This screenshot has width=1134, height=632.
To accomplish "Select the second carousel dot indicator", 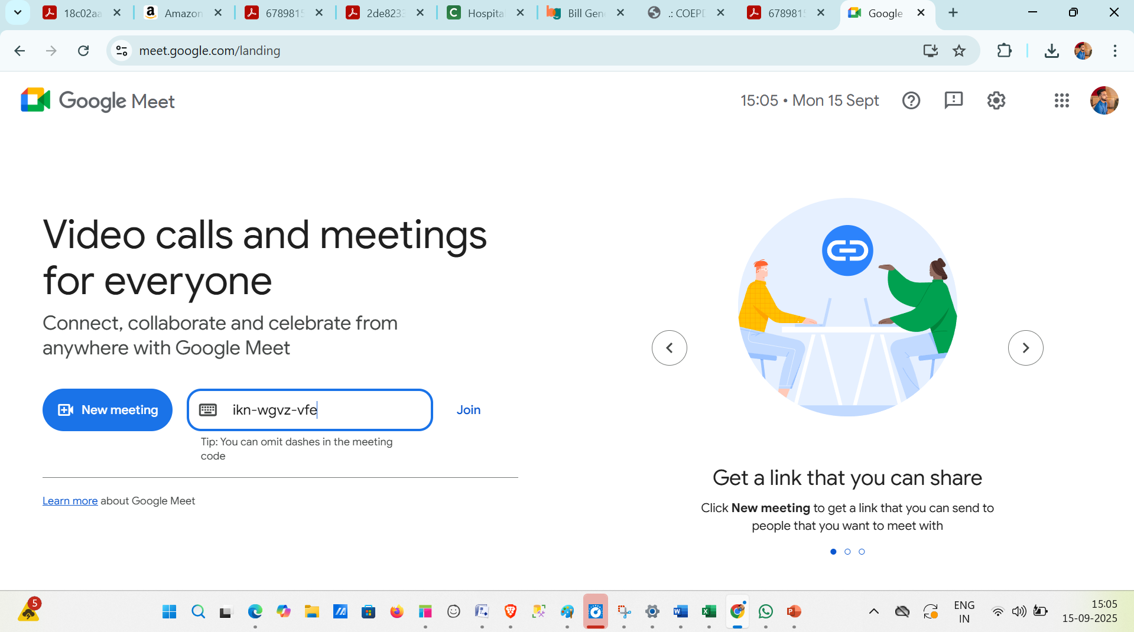I will pyautogui.click(x=847, y=552).
